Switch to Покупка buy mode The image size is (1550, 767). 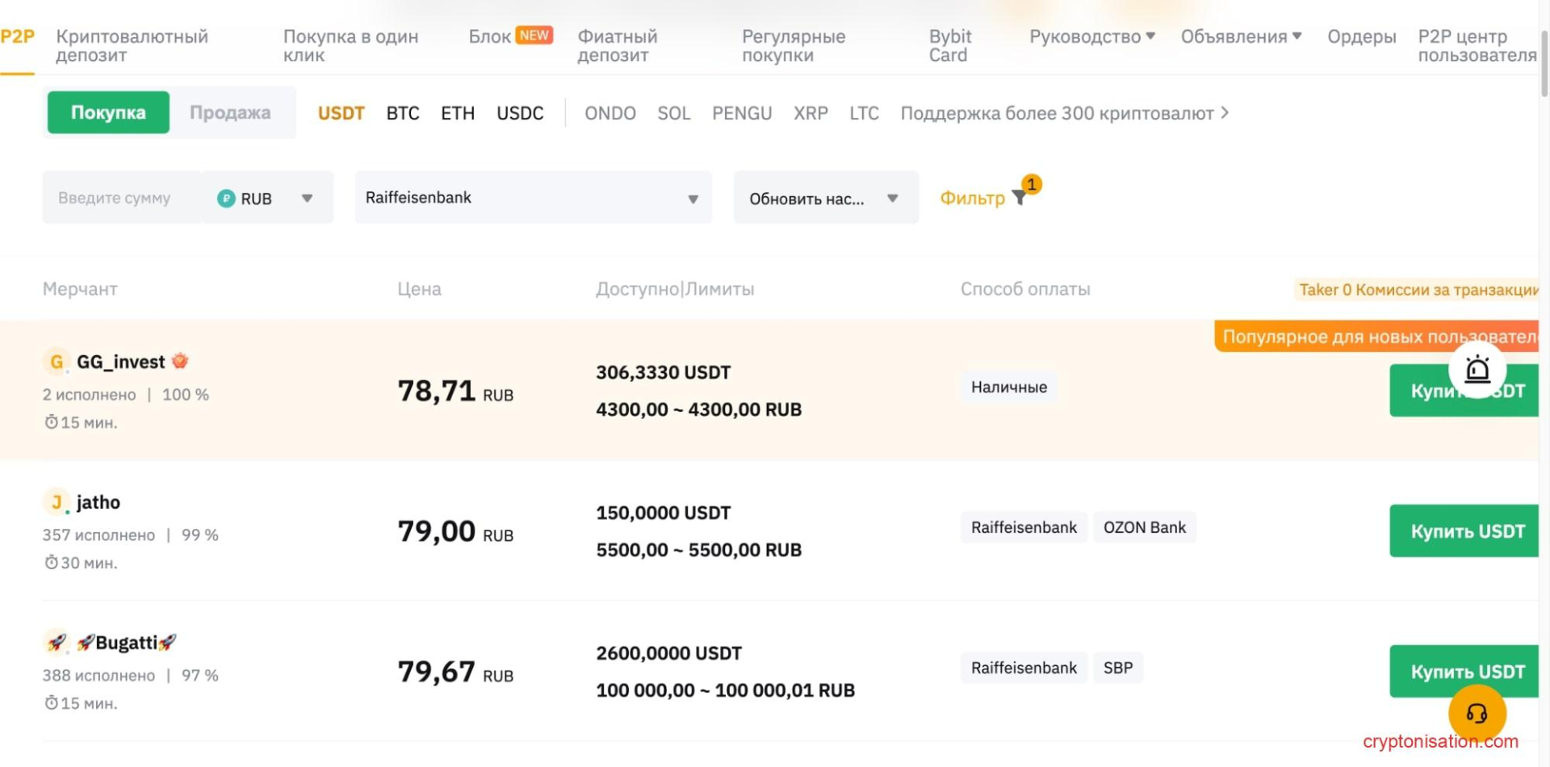pos(108,112)
